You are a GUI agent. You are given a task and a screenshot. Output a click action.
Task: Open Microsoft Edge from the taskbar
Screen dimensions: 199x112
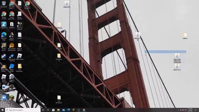click(x=68, y=110)
